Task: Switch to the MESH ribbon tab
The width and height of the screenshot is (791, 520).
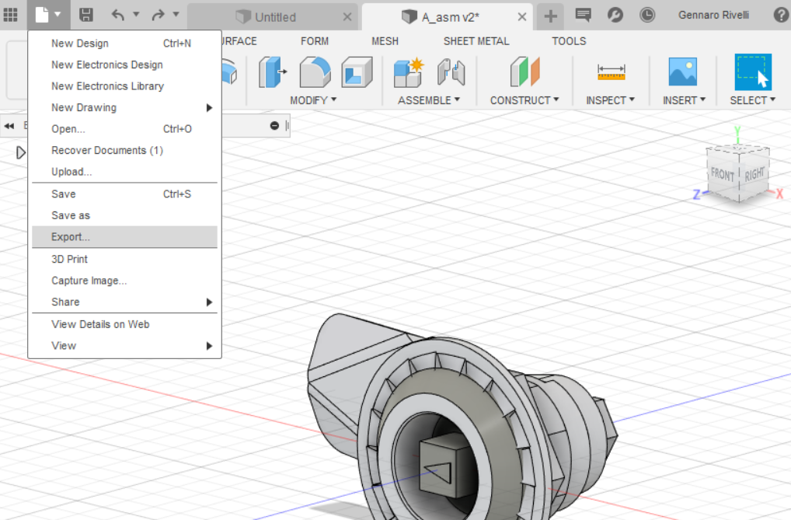Action: point(385,40)
